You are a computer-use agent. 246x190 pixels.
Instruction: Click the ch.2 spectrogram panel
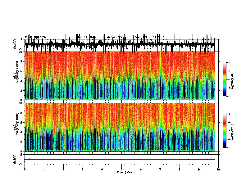(120, 127)
